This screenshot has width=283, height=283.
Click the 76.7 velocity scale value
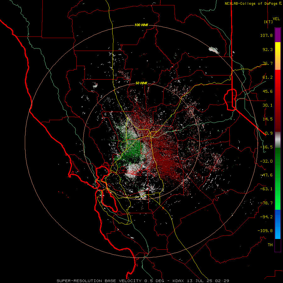coord(268,63)
